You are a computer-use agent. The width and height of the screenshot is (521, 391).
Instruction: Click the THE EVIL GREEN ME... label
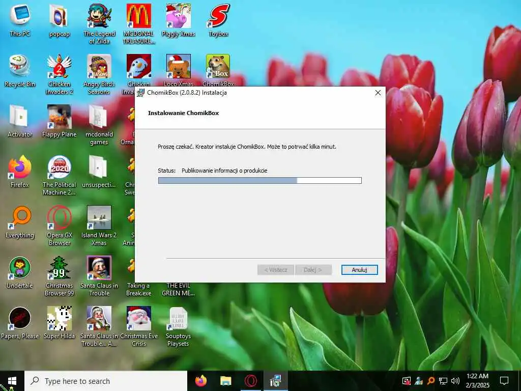click(x=178, y=289)
